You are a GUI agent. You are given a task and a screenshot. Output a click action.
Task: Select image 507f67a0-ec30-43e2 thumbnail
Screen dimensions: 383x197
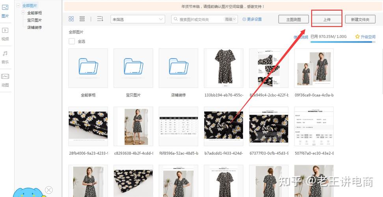[x=314, y=126]
